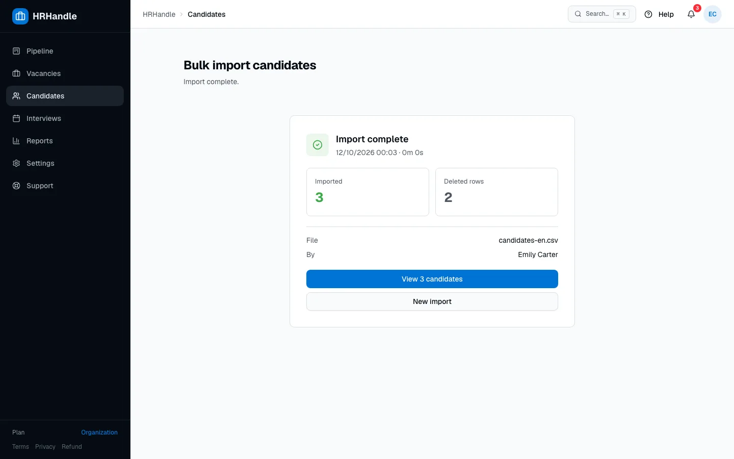
Task: Click the Import complete card title
Action: (x=372, y=139)
